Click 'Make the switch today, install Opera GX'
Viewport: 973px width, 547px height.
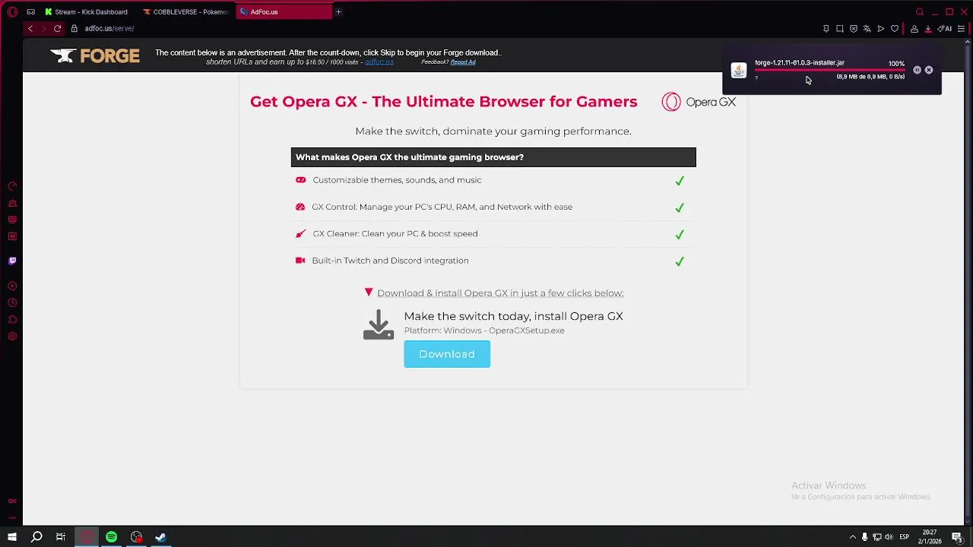click(x=513, y=316)
